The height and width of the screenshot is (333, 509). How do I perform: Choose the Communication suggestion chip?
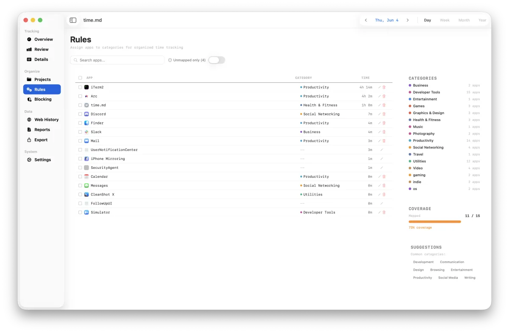point(452,262)
